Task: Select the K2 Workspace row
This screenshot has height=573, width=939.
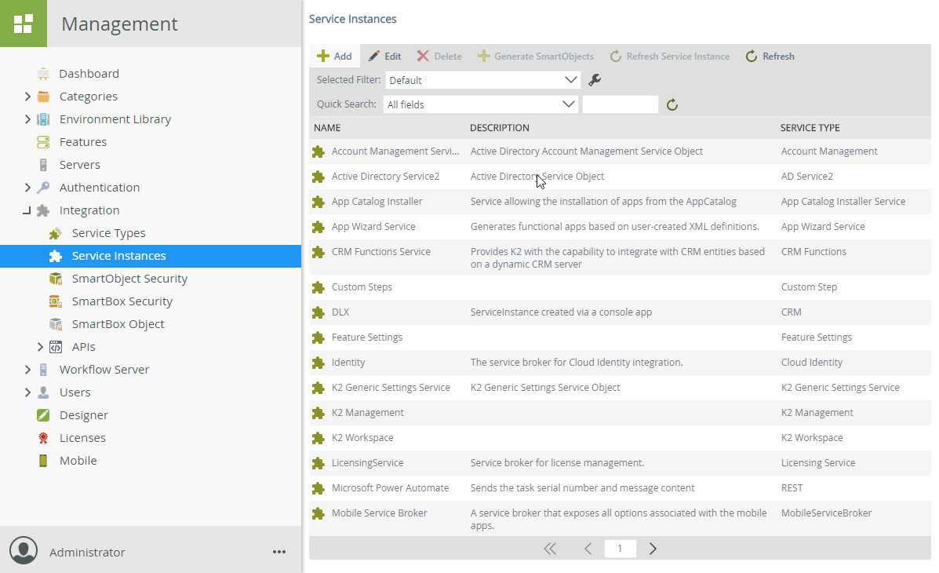Action: pyautogui.click(x=620, y=437)
